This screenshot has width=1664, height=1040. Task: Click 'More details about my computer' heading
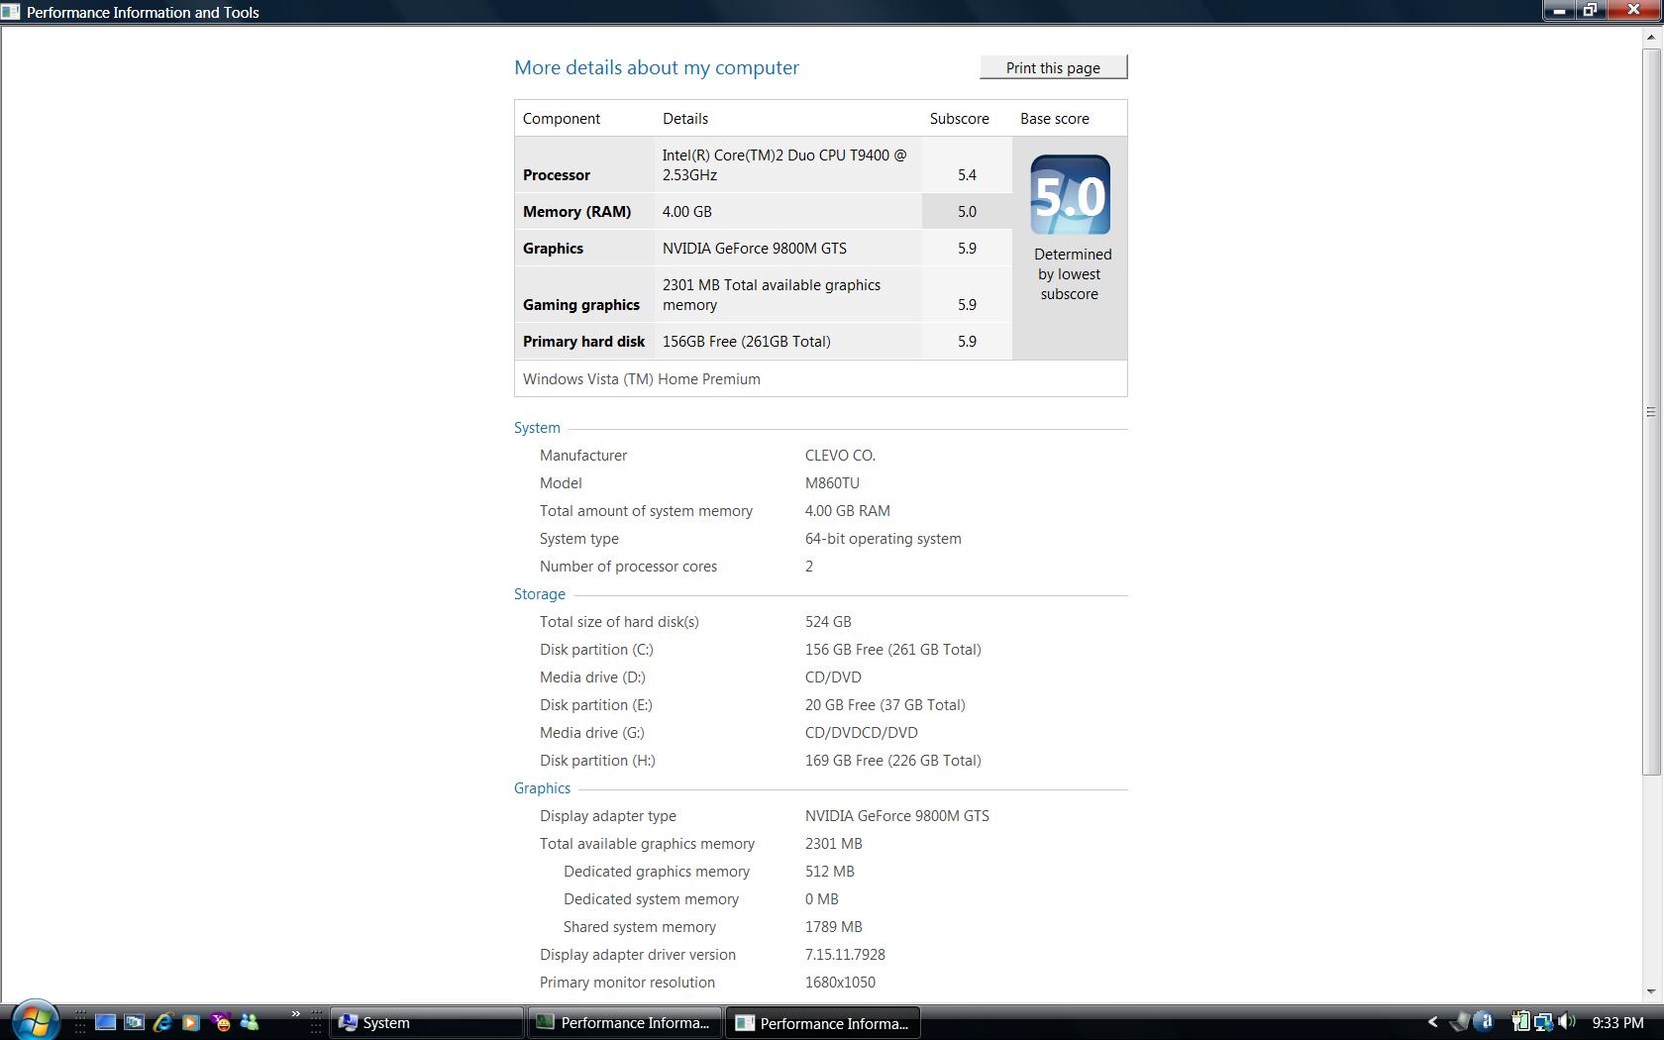coord(657,67)
